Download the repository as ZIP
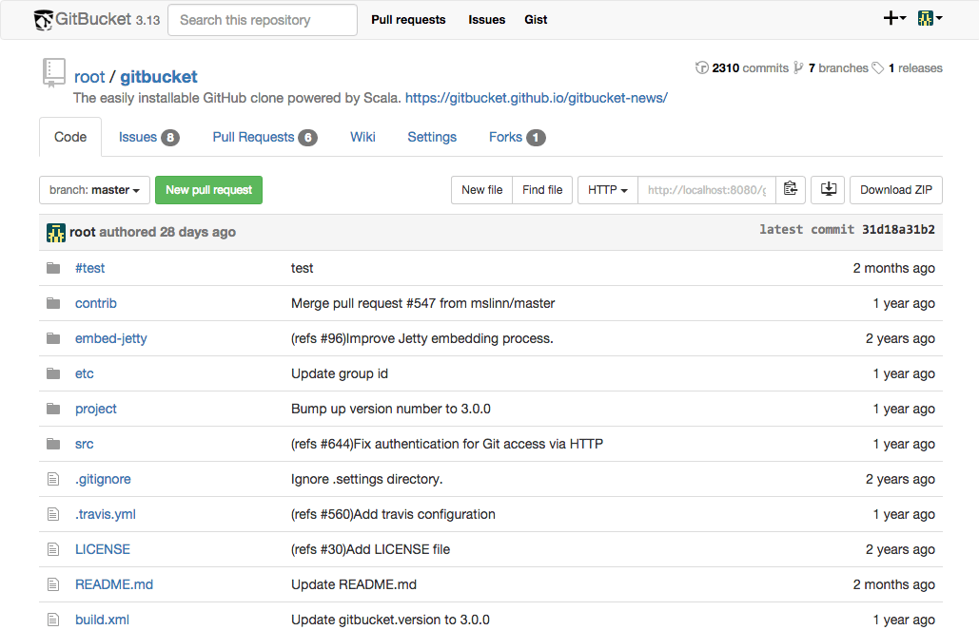This screenshot has height=630, width=979. click(896, 190)
